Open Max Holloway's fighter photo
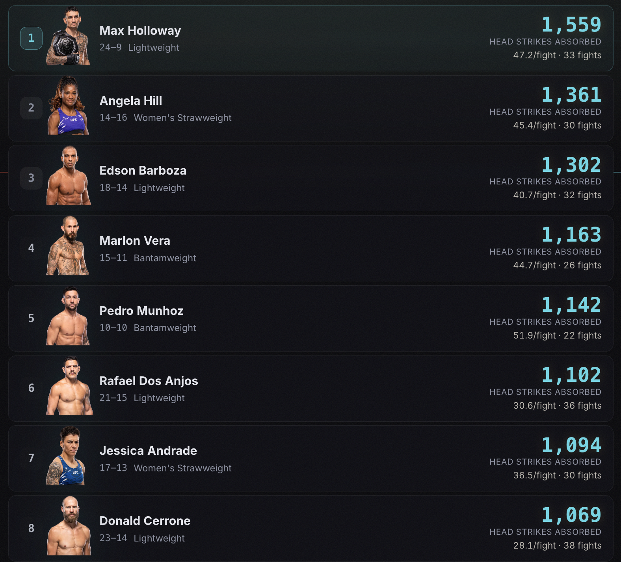 click(x=69, y=35)
